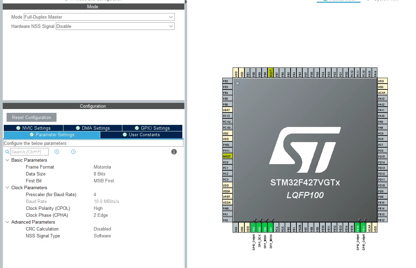Viewport: 416px width, 268px height.
Task: Click the PD0 pin
Action: click(x=346, y=72)
